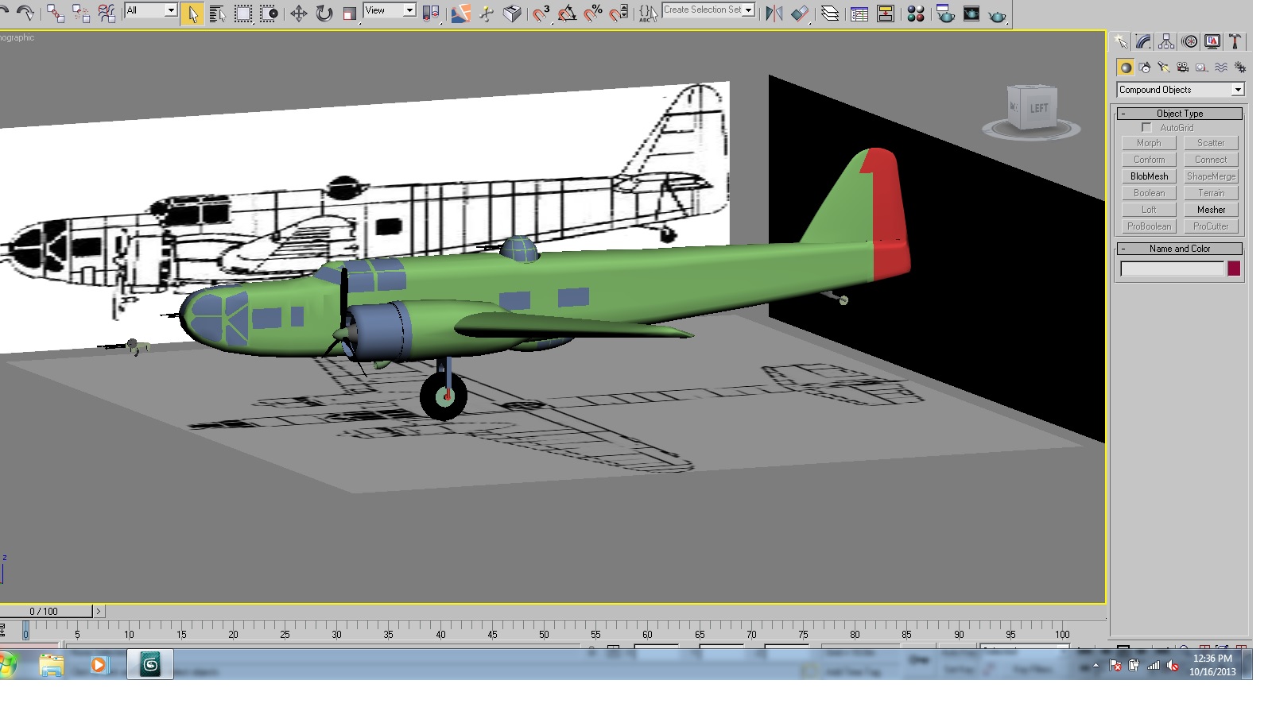Viewport: 1272px width, 715px height.
Task: Click the BlobMesh button
Action: click(1149, 176)
